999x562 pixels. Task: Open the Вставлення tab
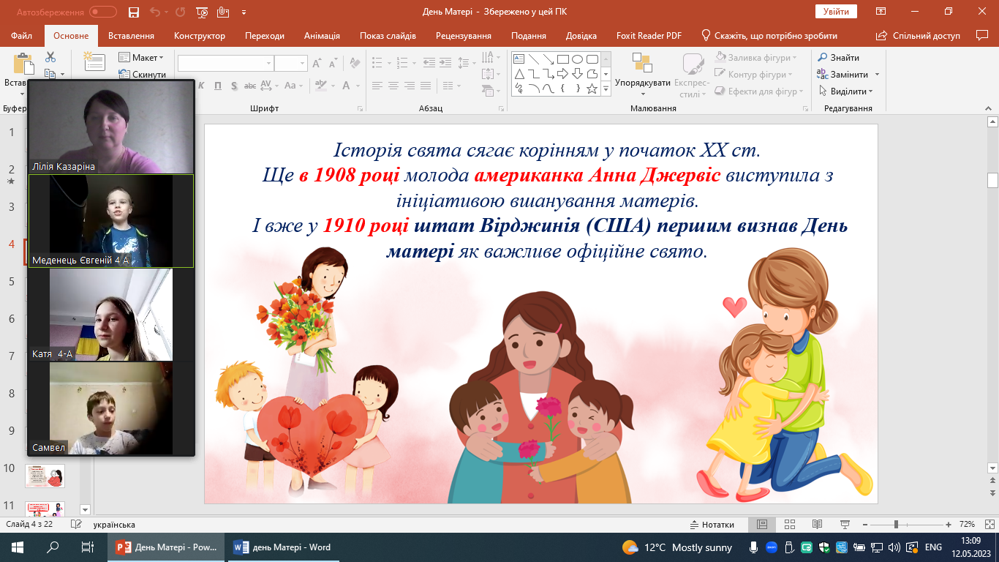(131, 36)
